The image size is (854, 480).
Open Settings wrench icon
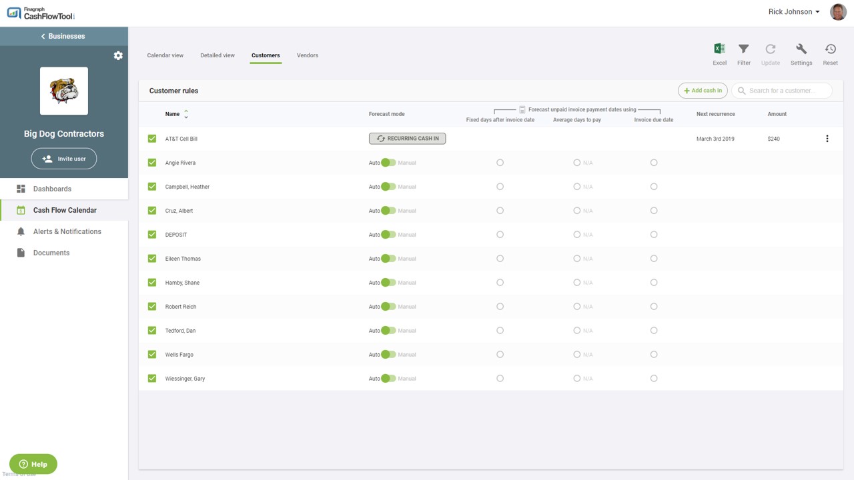801,49
